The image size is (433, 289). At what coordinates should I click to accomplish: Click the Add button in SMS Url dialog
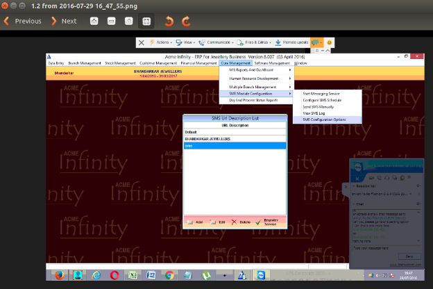[x=195, y=222]
